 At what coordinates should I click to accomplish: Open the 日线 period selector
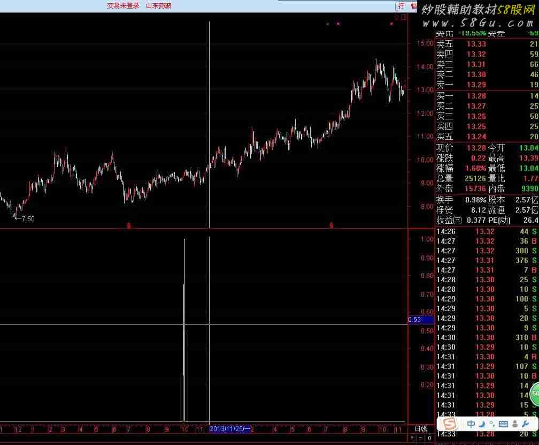[421, 429]
